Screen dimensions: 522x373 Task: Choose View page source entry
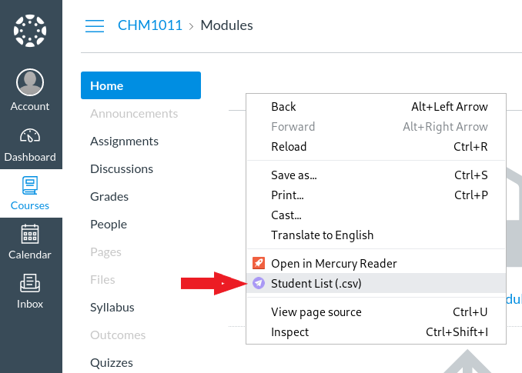[x=316, y=311]
